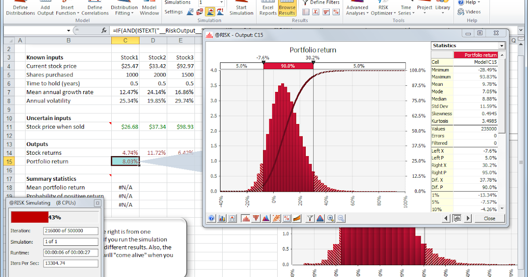Close the @RISK Simulating progress dialog
The width and height of the screenshot is (528, 277).
coord(98,203)
